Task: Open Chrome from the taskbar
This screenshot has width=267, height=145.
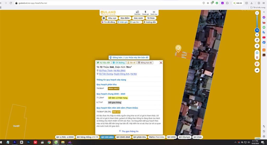Action: 49,142
